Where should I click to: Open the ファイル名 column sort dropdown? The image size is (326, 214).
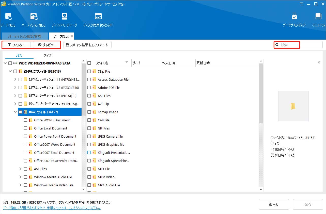pos(127,62)
